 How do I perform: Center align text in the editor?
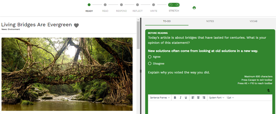tap(198, 98)
